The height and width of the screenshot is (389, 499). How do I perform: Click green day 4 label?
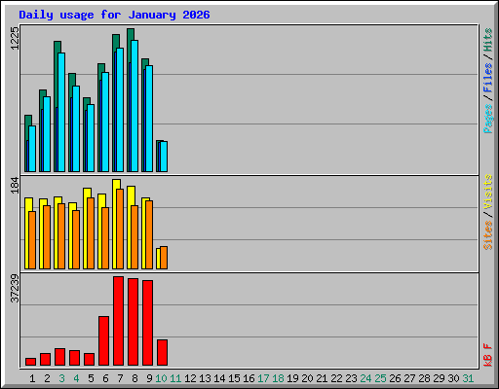click(x=76, y=378)
